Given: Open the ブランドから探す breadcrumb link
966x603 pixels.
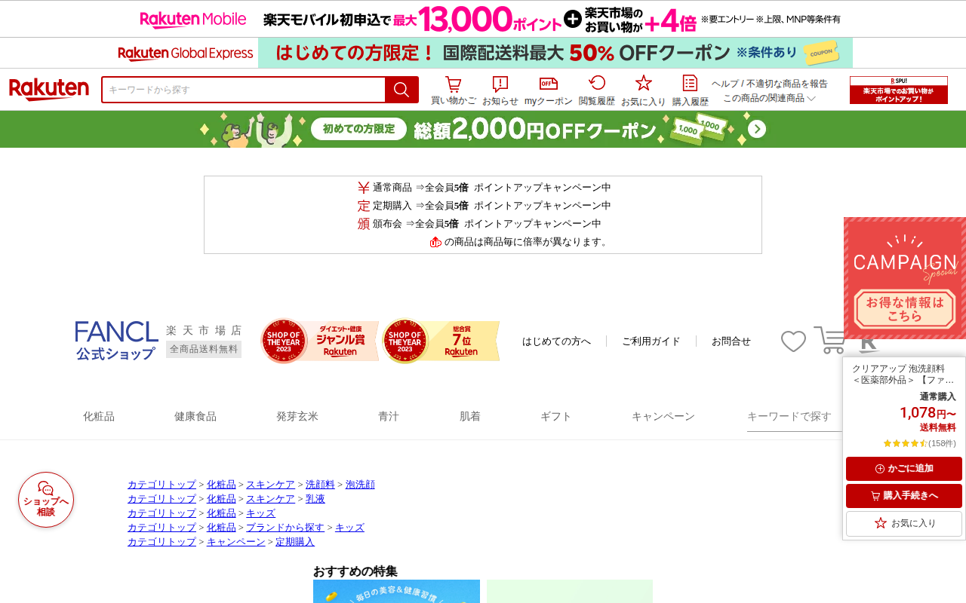Looking at the screenshot, I should [x=285, y=528].
